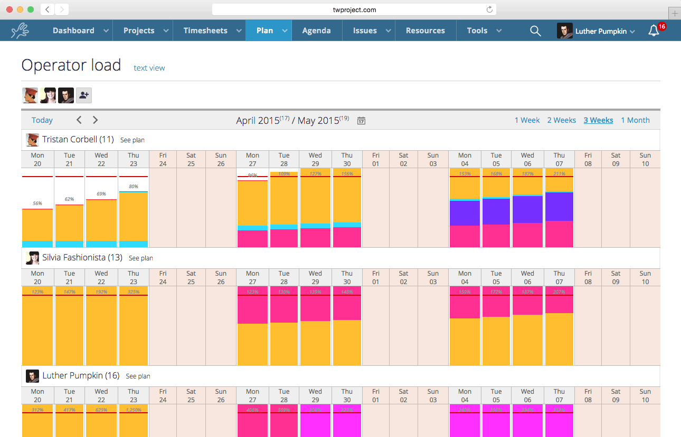
Task: Expand the Projects menu dropdown arrow
Action: point(166,31)
